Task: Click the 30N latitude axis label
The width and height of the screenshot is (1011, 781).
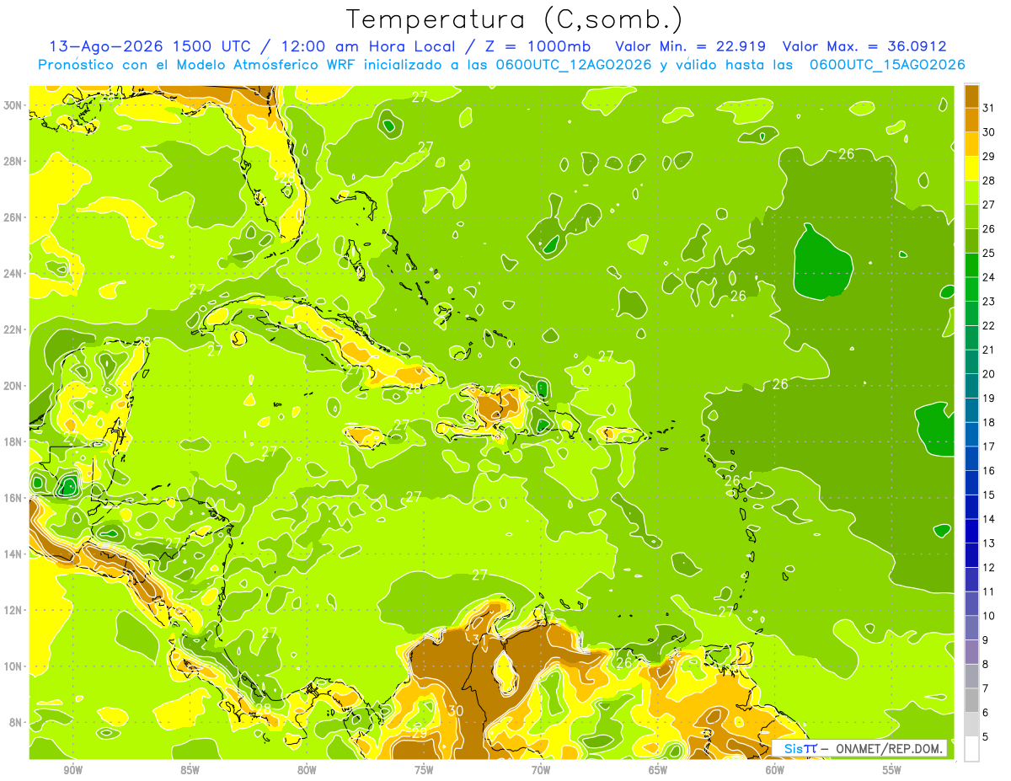Action: click(14, 105)
